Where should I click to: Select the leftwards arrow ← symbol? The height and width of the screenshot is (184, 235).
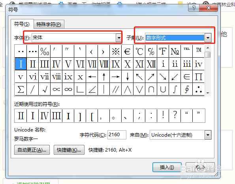click(x=92, y=77)
